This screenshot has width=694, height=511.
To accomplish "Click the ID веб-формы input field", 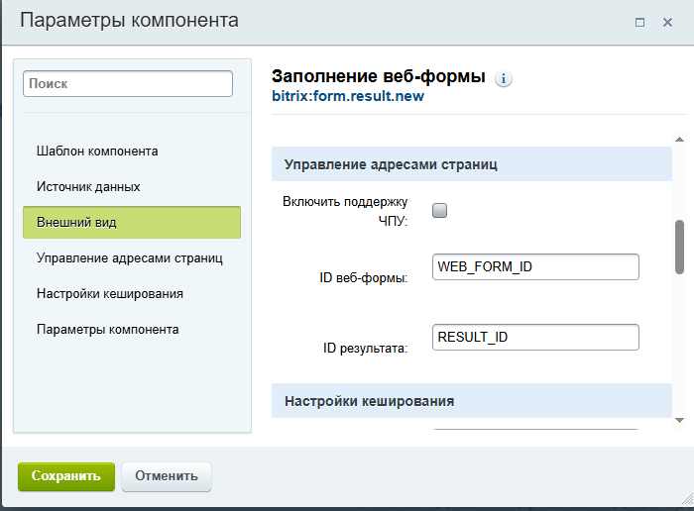I will coord(535,267).
